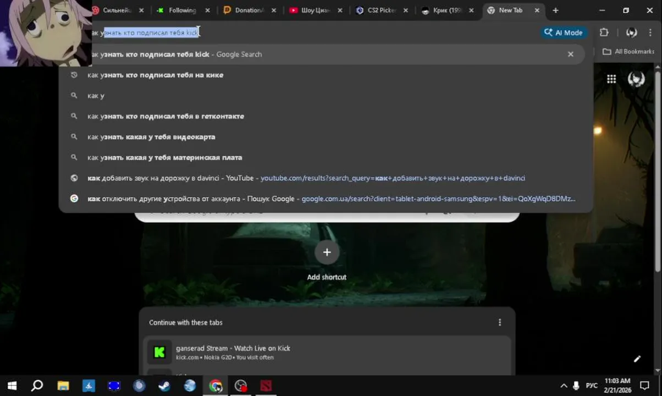Open the Dota 2 taskbar icon
This screenshot has height=396, width=662.
[x=267, y=386]
